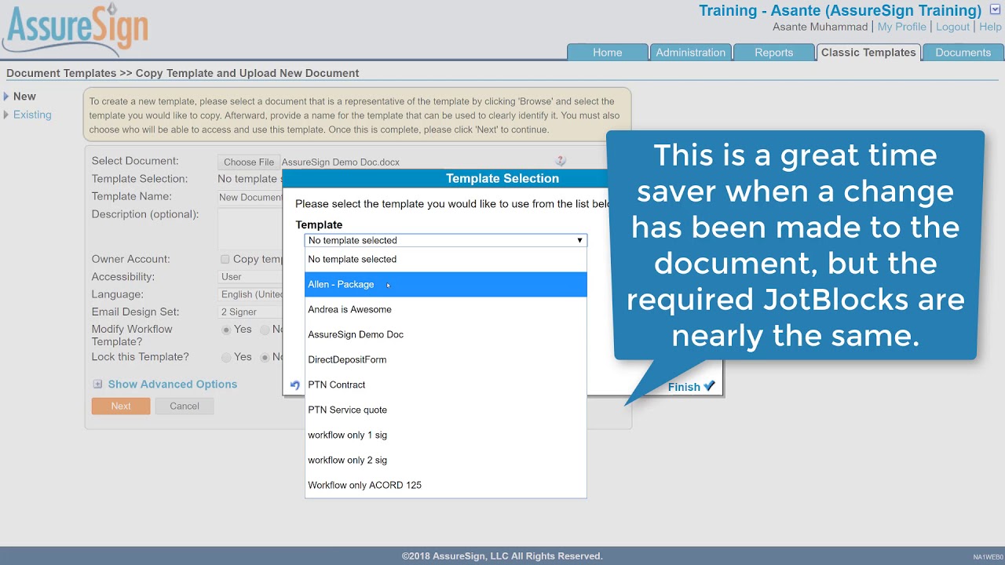Open the Reports tab
1005x565 pixels.
point(773,53)
